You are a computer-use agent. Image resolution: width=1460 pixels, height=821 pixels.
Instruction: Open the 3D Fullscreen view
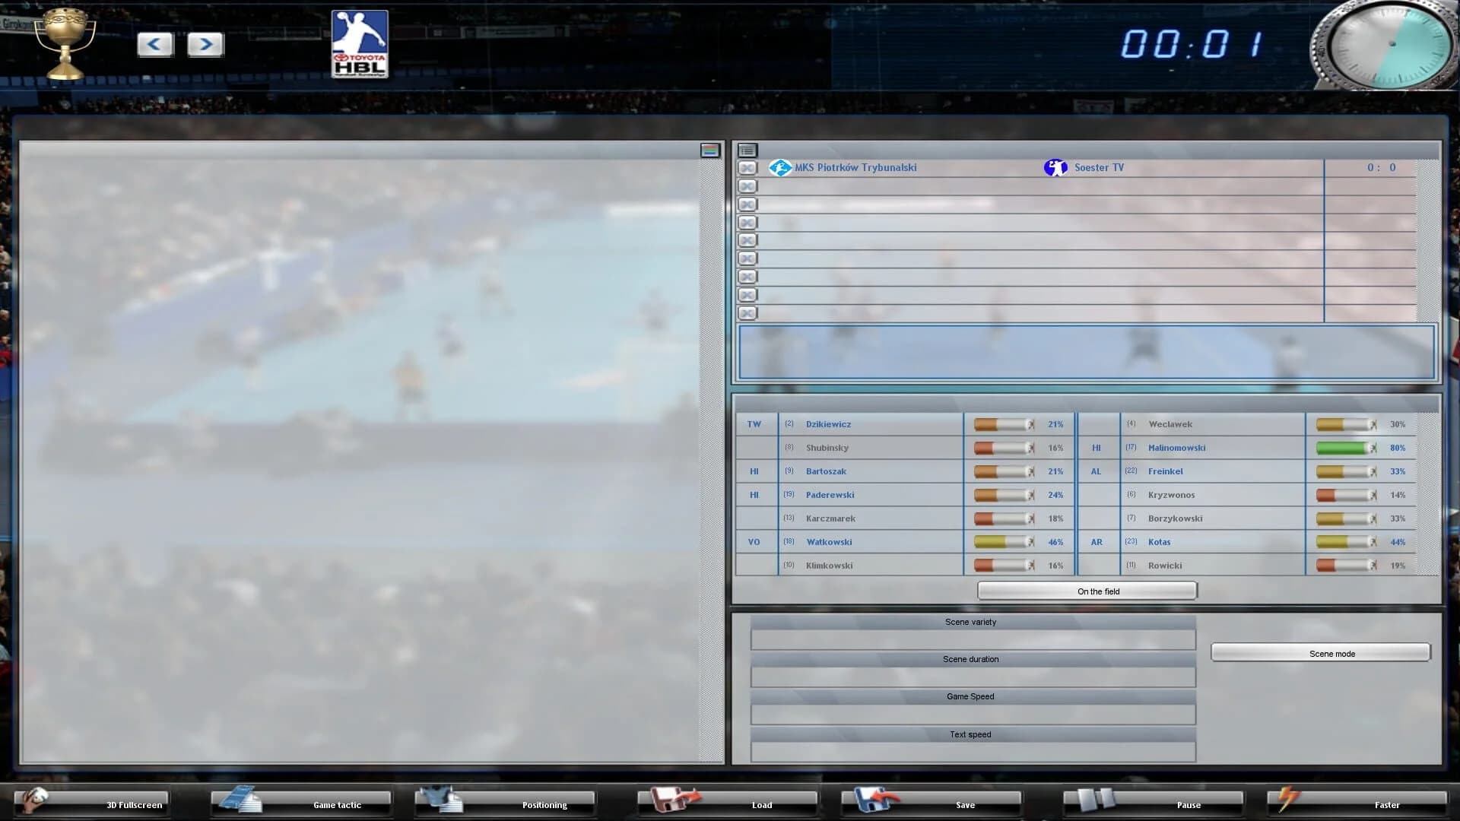click(x=91, y=804)
